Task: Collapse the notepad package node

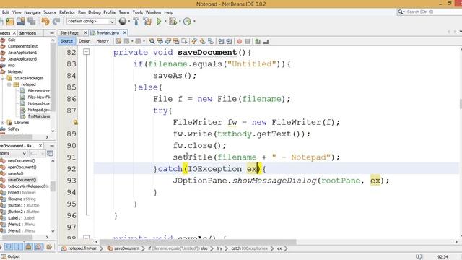Action: pyautogui.click(x=9, y=84)
